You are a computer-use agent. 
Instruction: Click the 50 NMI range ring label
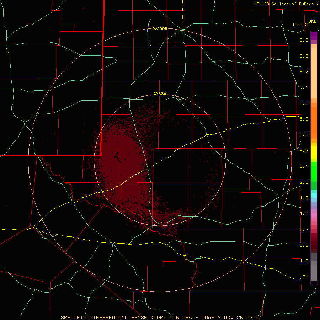(160, 94)
